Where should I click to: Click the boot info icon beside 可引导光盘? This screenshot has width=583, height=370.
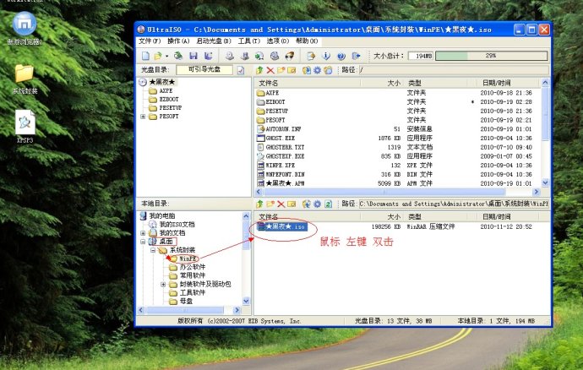[x=241, y=70]
